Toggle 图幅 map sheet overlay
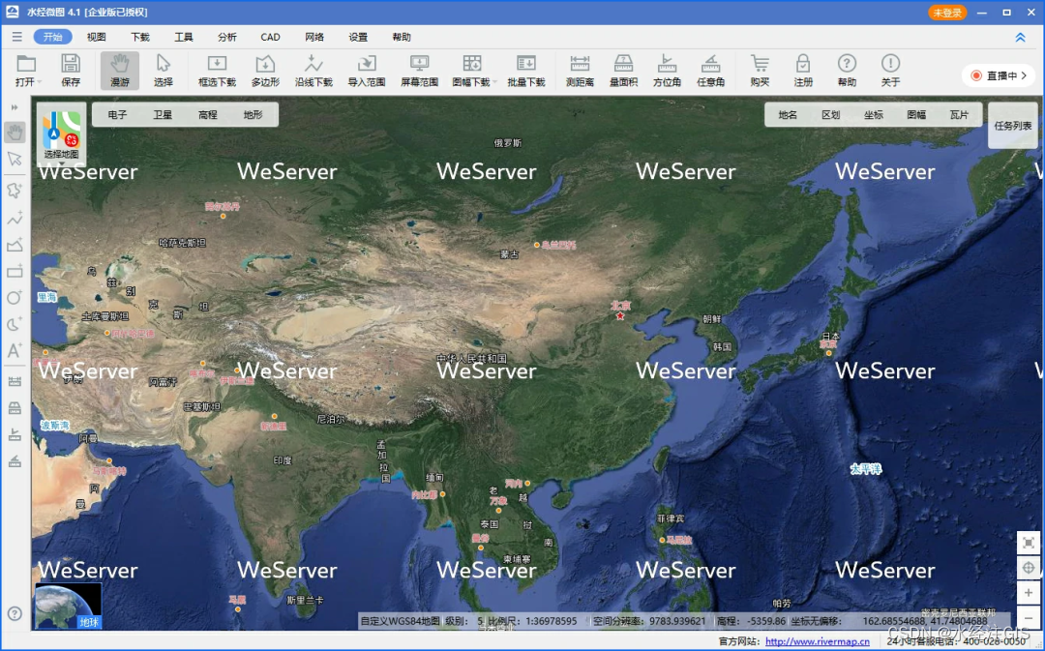1045x651 pixels. coord(916,114)
